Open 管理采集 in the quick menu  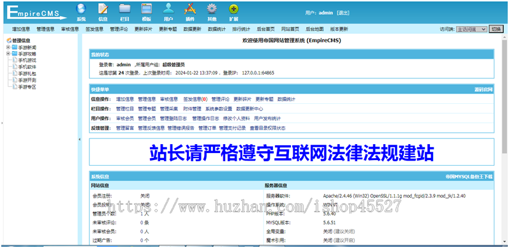[169, 109]
